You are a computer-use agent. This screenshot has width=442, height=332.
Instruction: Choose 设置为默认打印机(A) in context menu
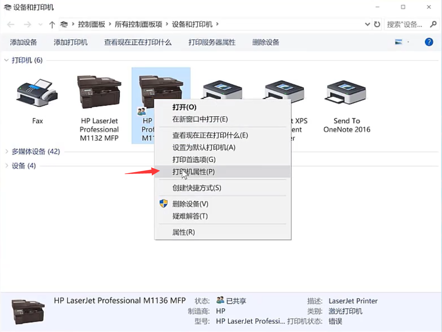coord(203,147)
